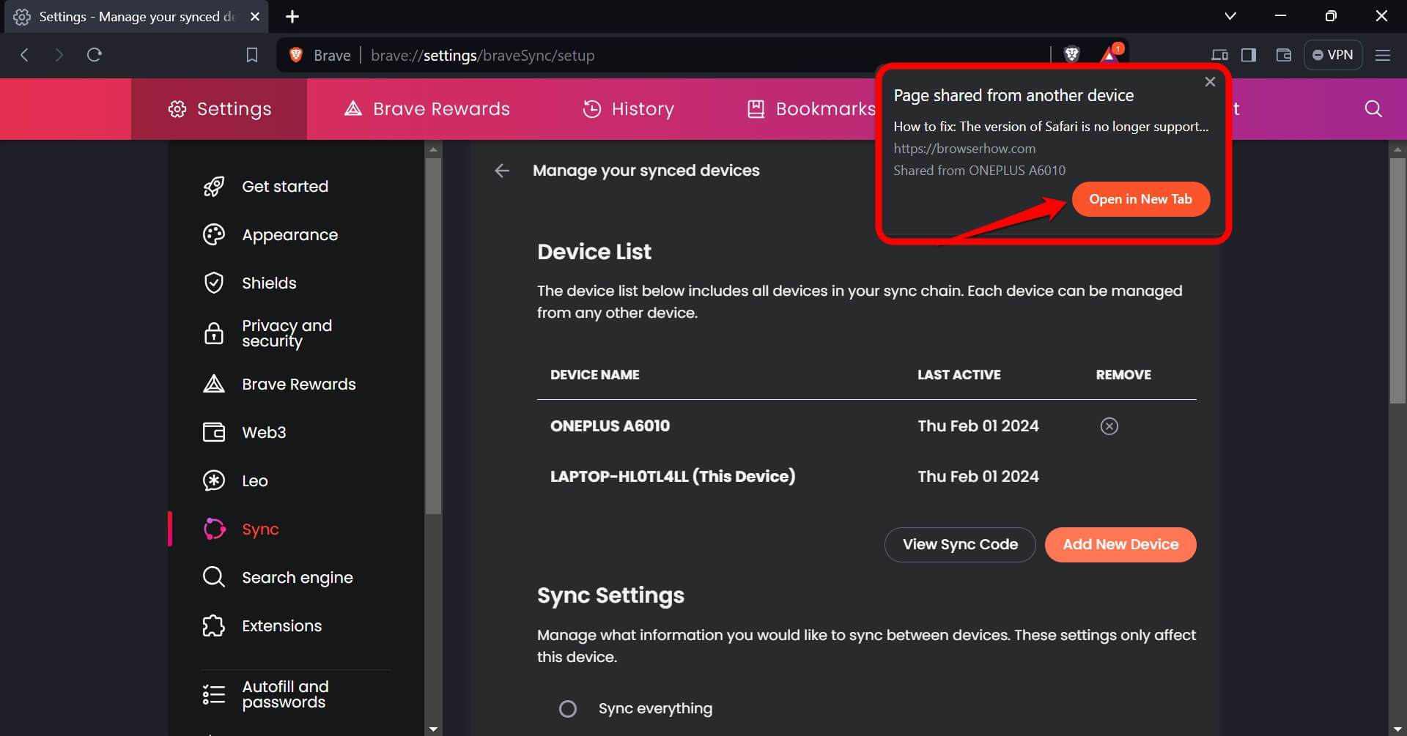The image size is (1407, 736).
Task: Open Appearance settings in sidebar
Action: click(x=290, y=235)
